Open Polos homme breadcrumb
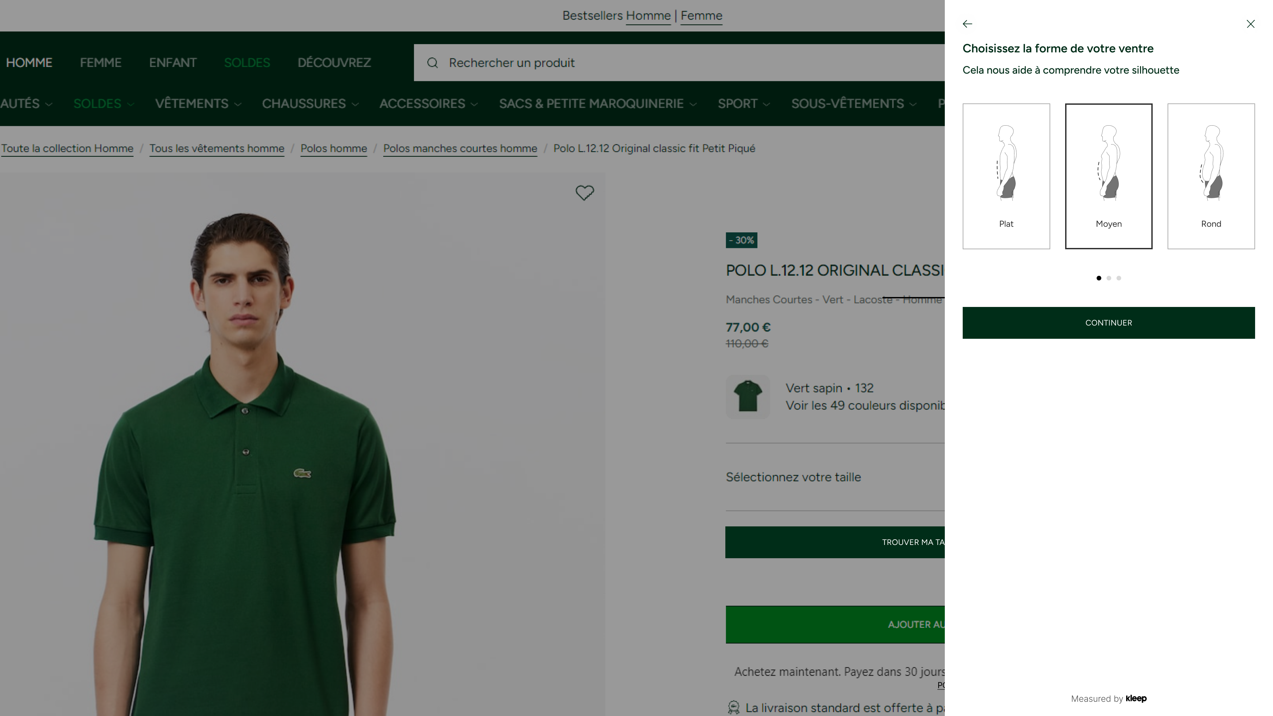The height and width of the screenshot is (716, 1273). point(333,148)
